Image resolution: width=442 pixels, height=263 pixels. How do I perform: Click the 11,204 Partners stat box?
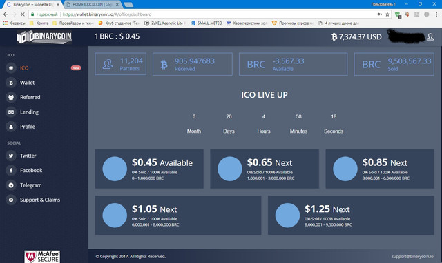point(120,64)
